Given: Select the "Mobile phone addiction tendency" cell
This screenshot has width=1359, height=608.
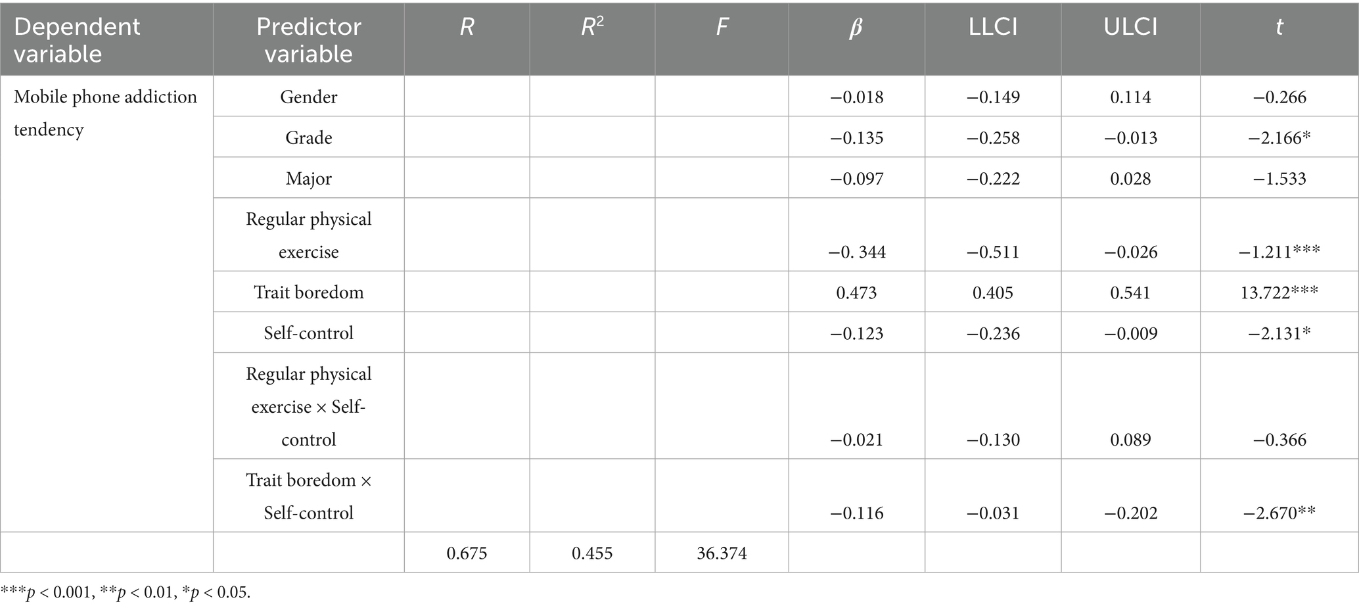Looking at the screenshot, I should (x=105, y=113).
